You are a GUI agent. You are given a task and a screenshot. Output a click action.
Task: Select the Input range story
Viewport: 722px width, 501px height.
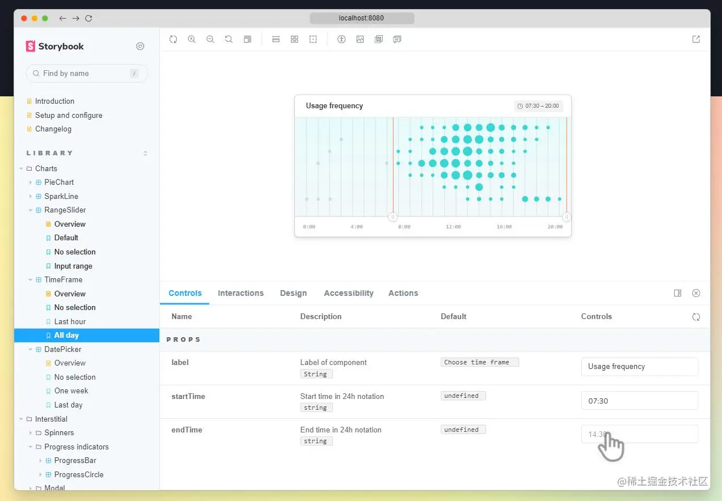(x=73, y=266)
